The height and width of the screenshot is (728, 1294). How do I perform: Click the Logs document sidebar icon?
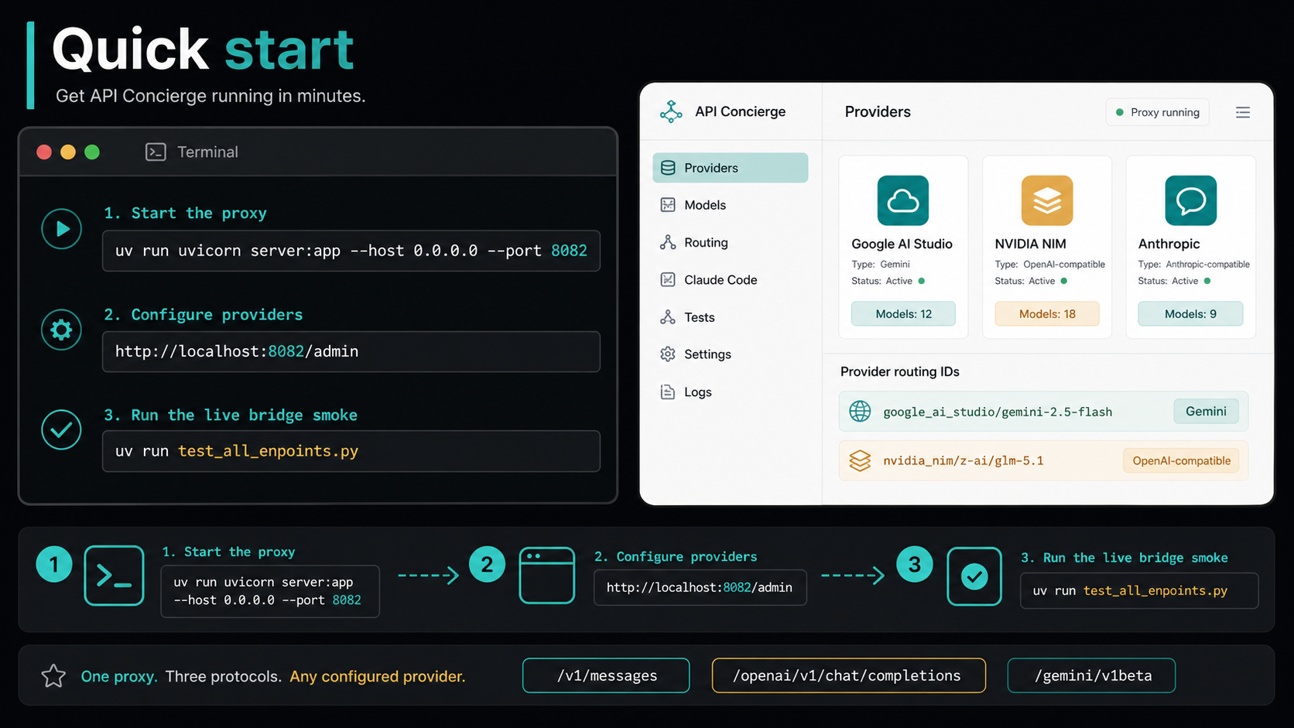(x=668, y=391)
